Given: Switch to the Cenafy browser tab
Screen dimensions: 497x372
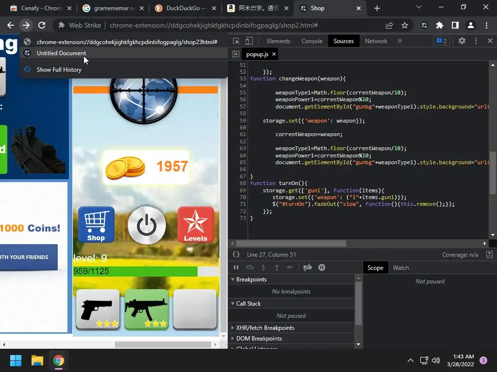Looking at the screenshot, I should (40, 8).
